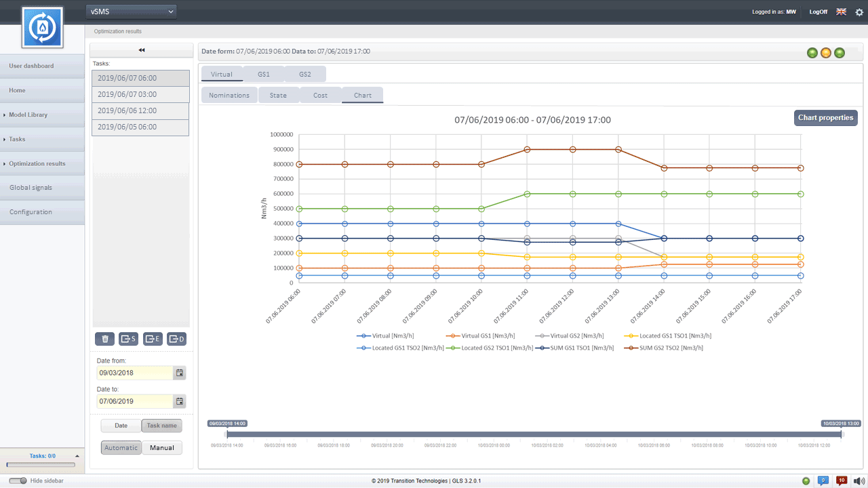868x488 pixels.
Task: Click the Chart properties button
Action: tap(825, 118)
